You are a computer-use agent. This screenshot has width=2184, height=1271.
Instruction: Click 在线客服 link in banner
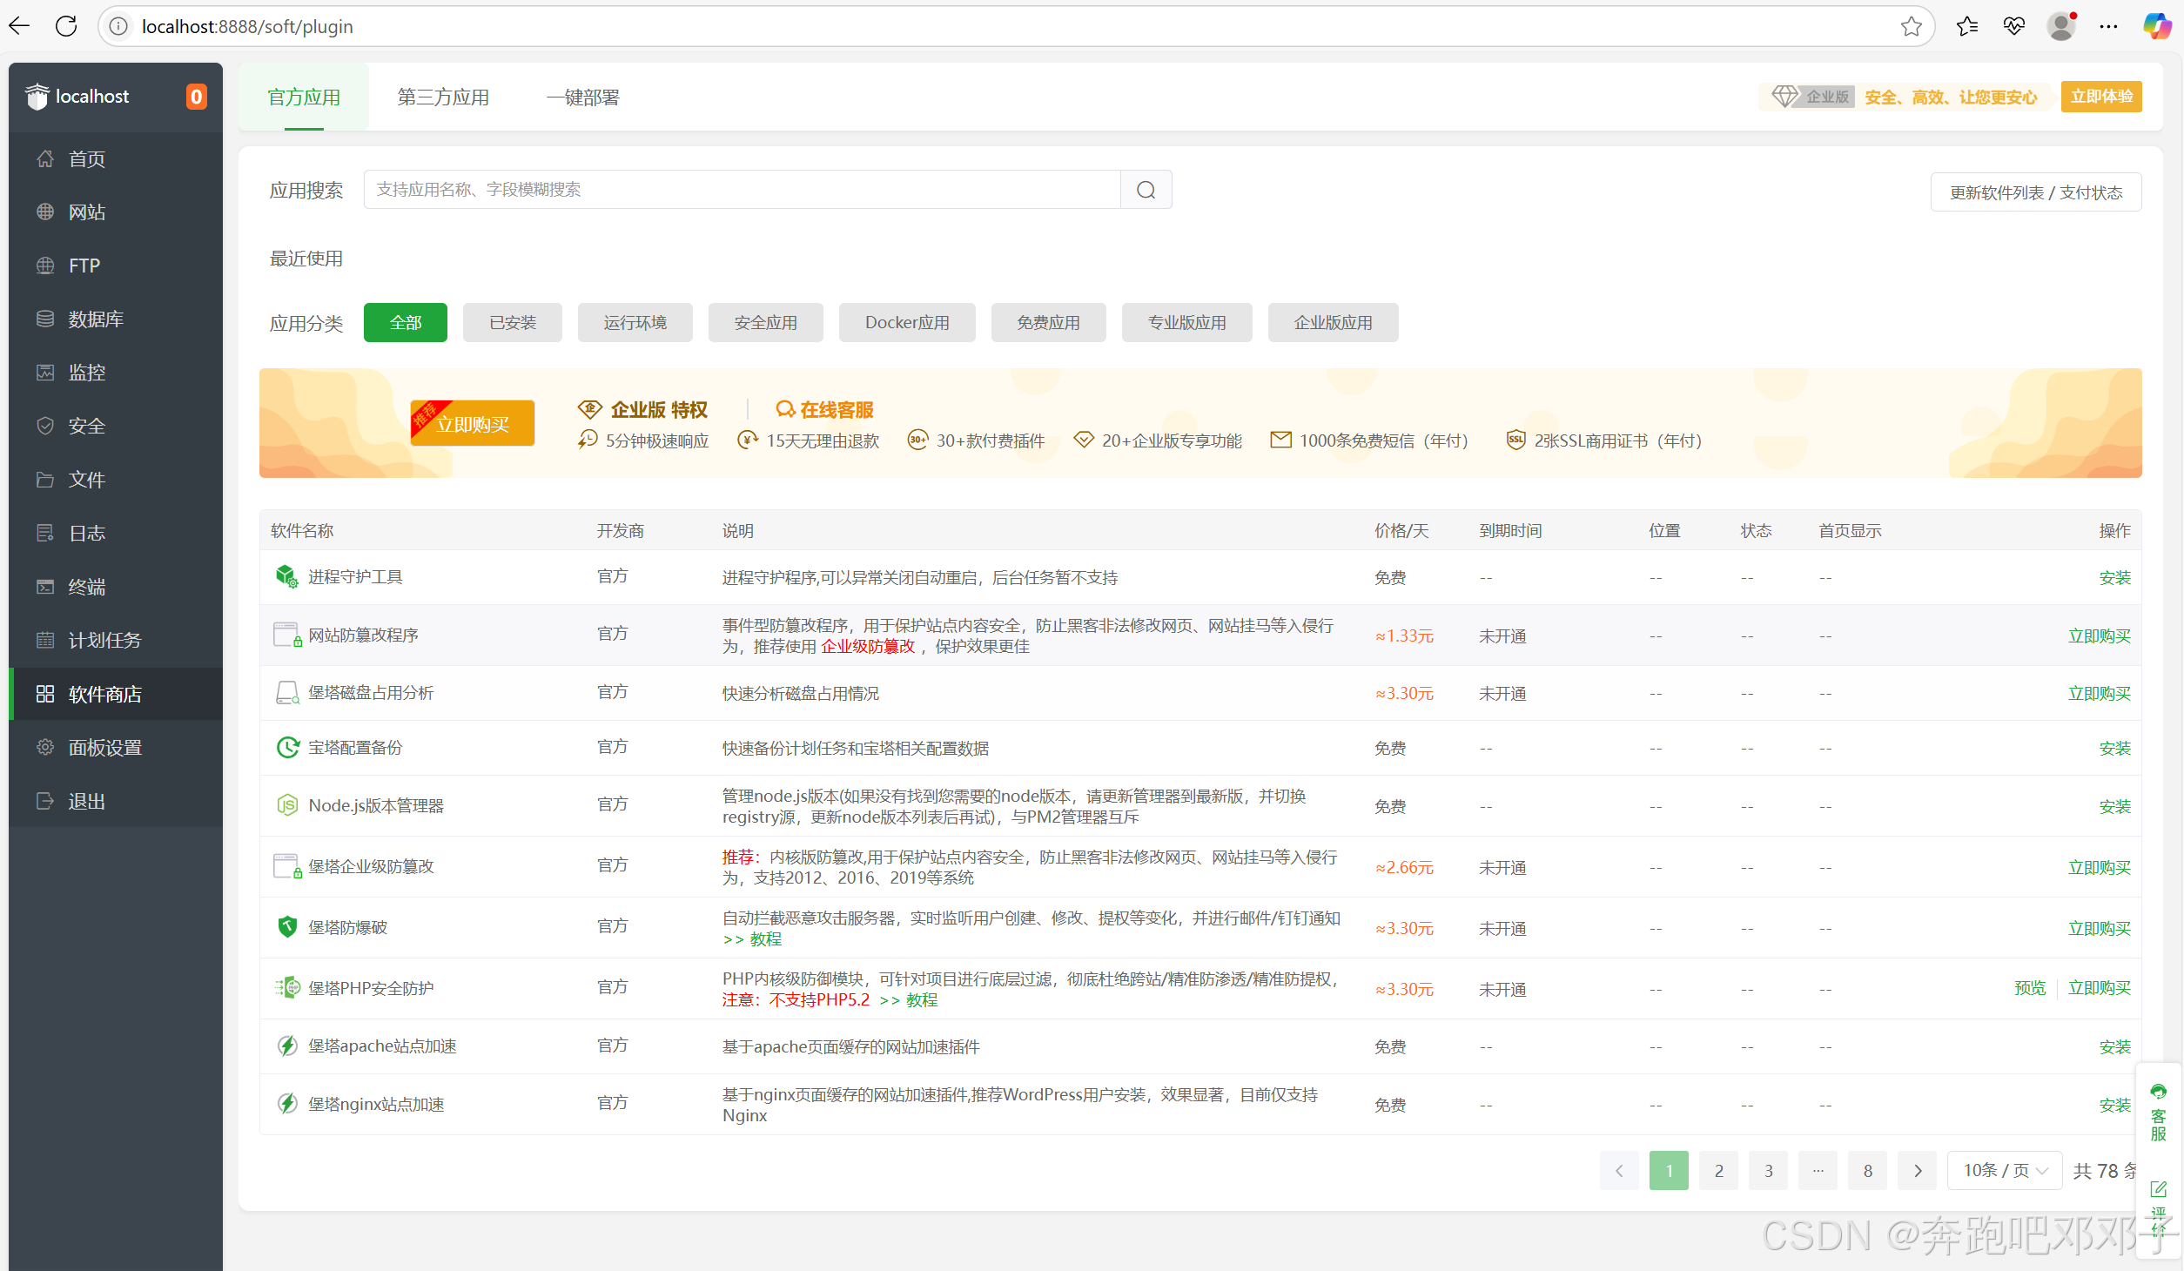[x=824, y=409]
